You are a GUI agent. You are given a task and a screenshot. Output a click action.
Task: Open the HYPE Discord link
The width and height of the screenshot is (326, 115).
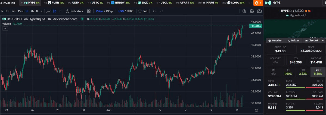311,41
